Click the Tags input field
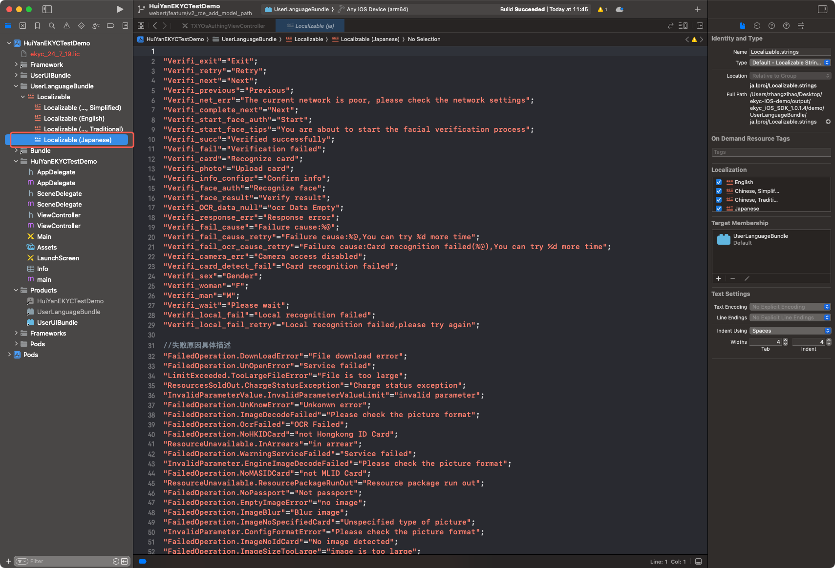Screen dimensions: 835x568 [771, 152]
